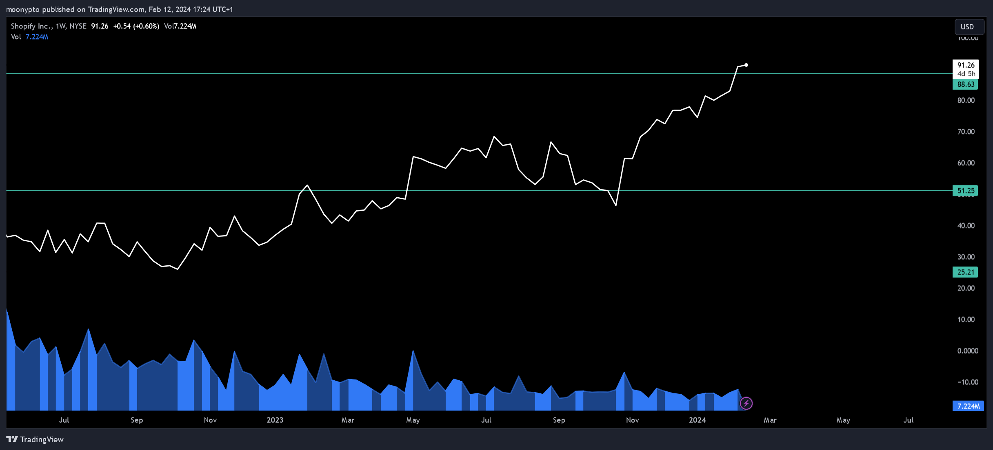Click the 2024 time axis label
This screenshot has height=450, width=993.
pyautogui.click(x=697, y=420)
